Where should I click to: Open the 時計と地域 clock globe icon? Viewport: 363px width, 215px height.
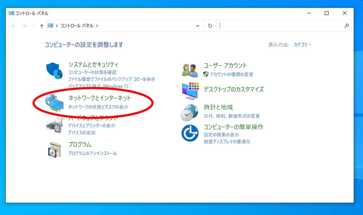[x=190, y=113]
